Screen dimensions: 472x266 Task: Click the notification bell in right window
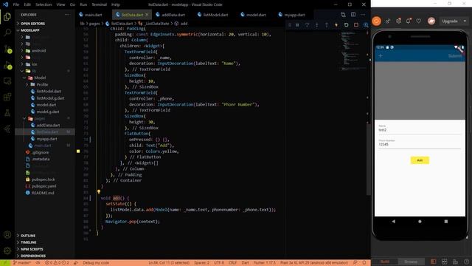point(408,21)
